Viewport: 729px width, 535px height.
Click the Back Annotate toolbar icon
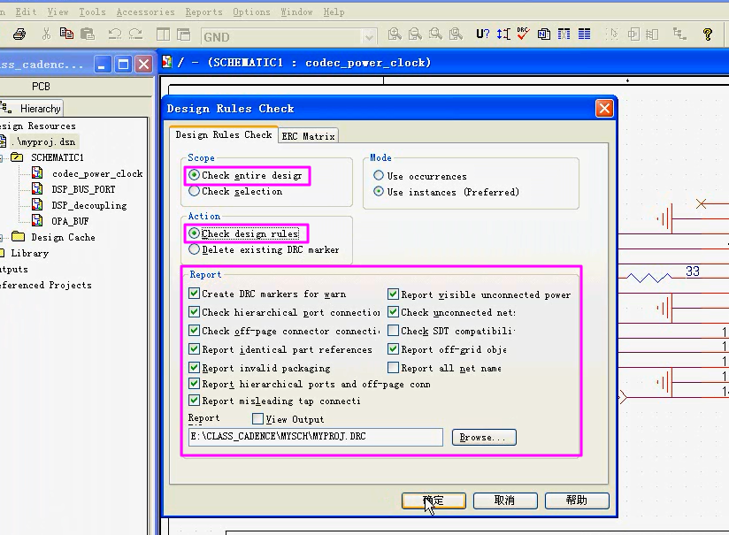point(503,35)
